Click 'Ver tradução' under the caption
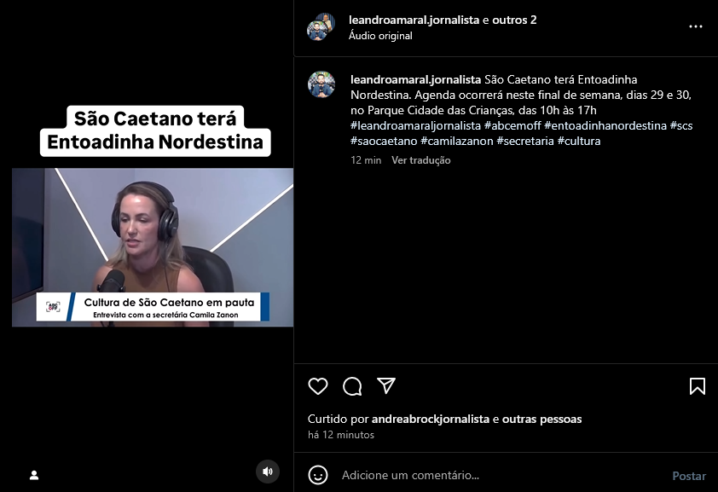 (420, 160)
